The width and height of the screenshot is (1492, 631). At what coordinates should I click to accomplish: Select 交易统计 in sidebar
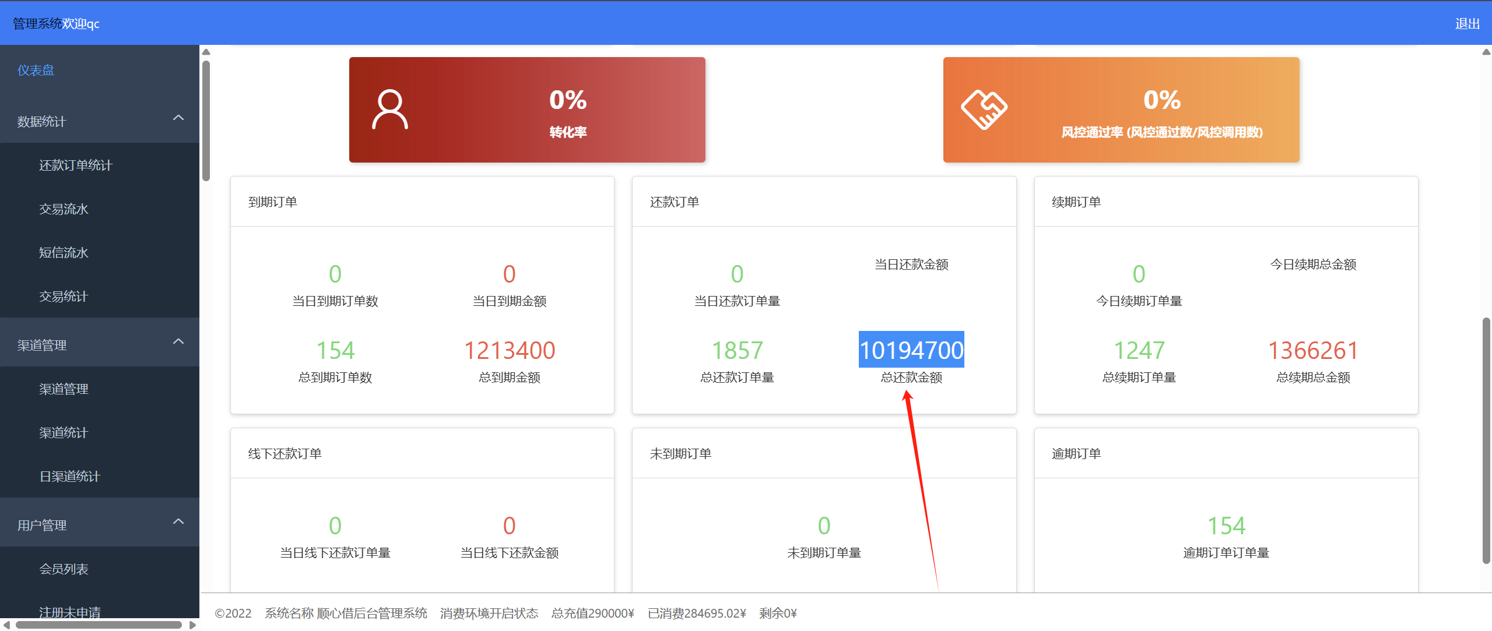64,297
